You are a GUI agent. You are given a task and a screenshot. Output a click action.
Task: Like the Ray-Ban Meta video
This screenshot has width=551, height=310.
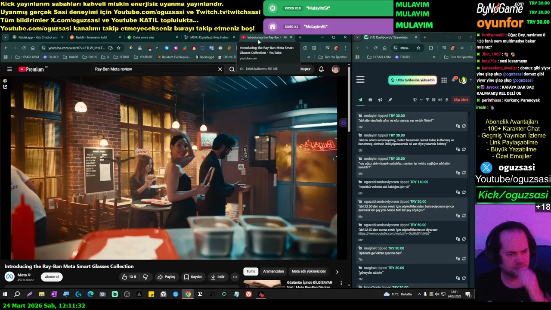pyautogui.click(x=129, y=277)
